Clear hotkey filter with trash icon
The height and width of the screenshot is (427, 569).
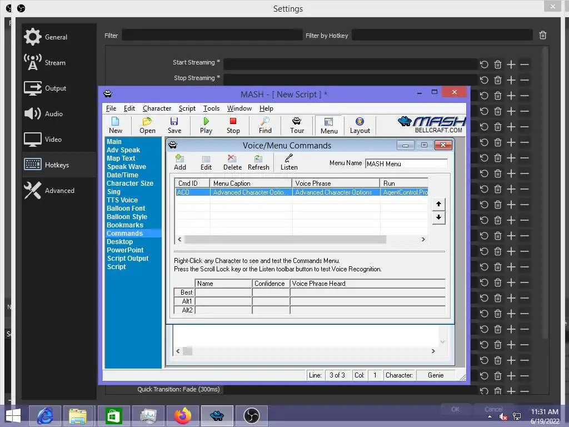click(542, 35)
